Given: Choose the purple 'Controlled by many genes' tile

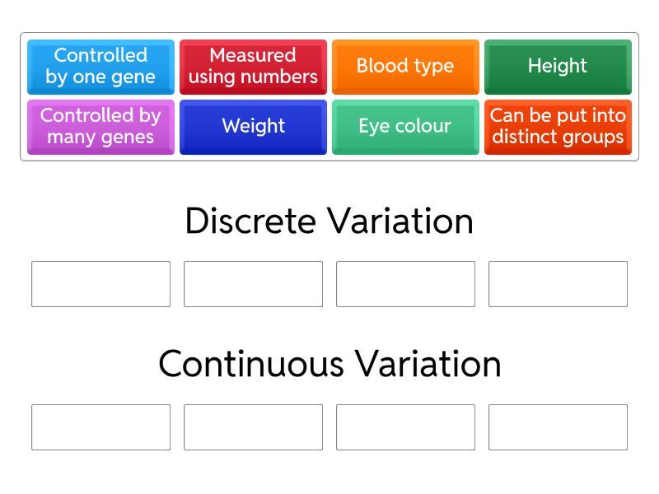Looking at the screenshot, I should click(100, 127).
